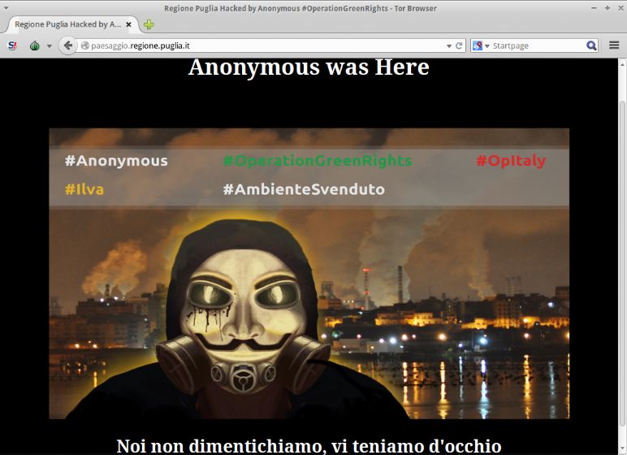Go back with the back arrow button
Screen dimensions: 627x455
coord(68,45)
